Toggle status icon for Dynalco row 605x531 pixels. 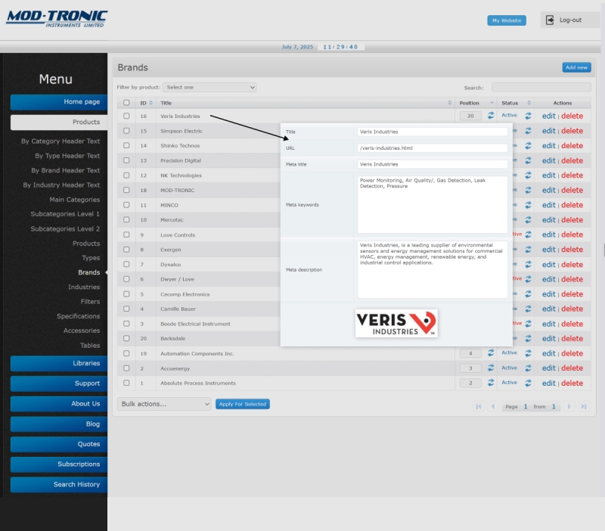[528, 264]
